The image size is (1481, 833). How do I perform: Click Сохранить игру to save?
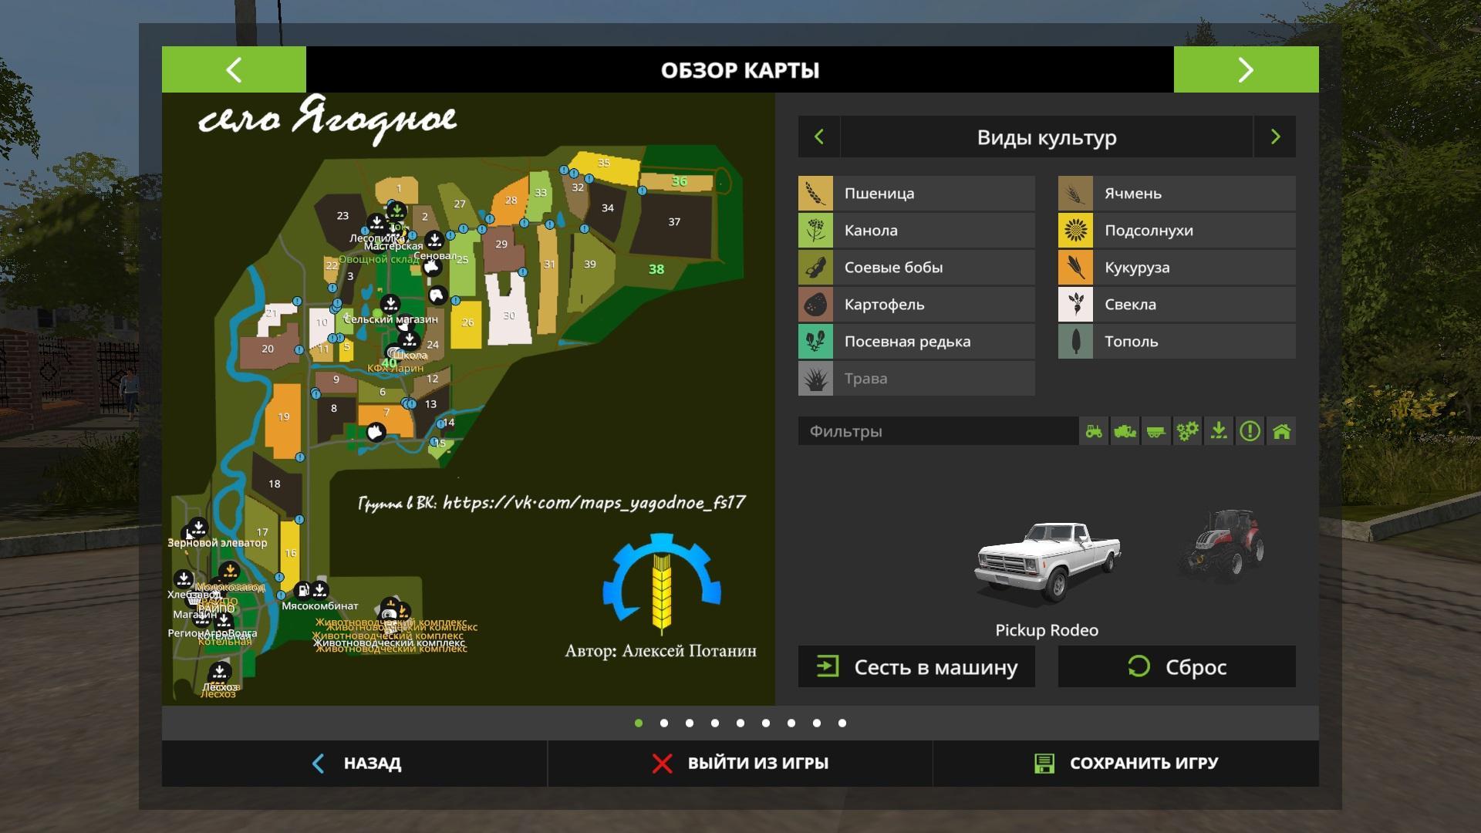pos(1126,763)
